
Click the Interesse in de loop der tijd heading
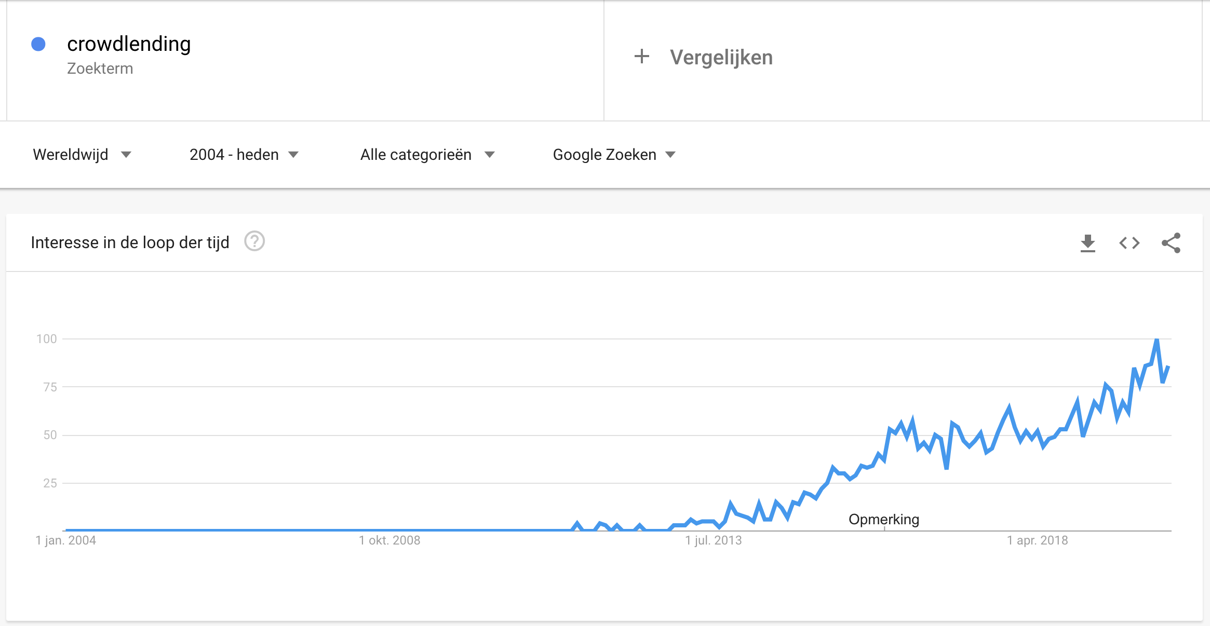(130, 242)
